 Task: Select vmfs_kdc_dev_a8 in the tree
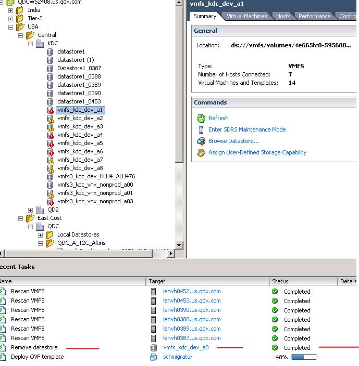80,168
